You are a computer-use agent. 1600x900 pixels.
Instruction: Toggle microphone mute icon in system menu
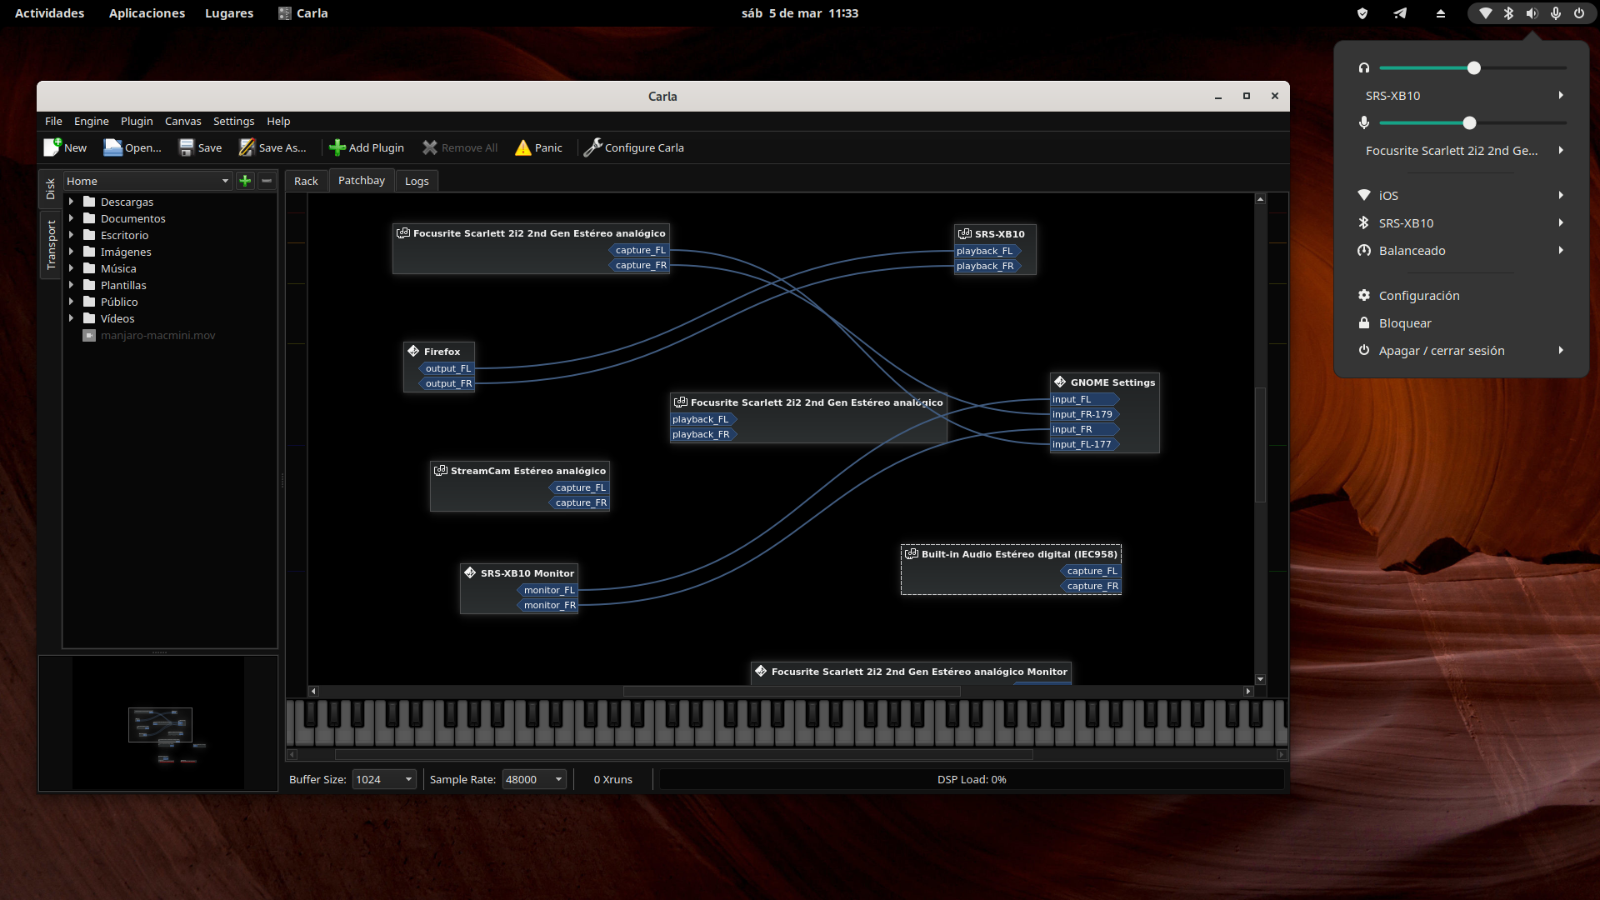pyautogui.click(x=1364, y=123)
